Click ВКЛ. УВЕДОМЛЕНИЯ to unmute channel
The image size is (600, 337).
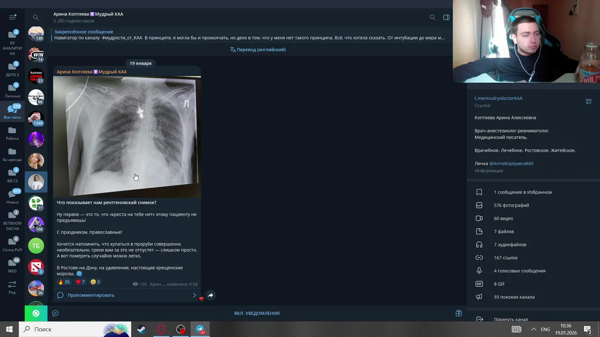(257, 313)
